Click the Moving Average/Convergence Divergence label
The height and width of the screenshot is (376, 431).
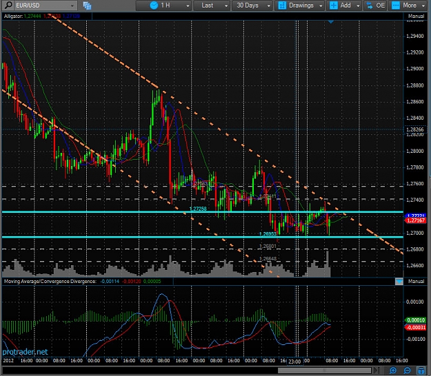tap(50, 282)
